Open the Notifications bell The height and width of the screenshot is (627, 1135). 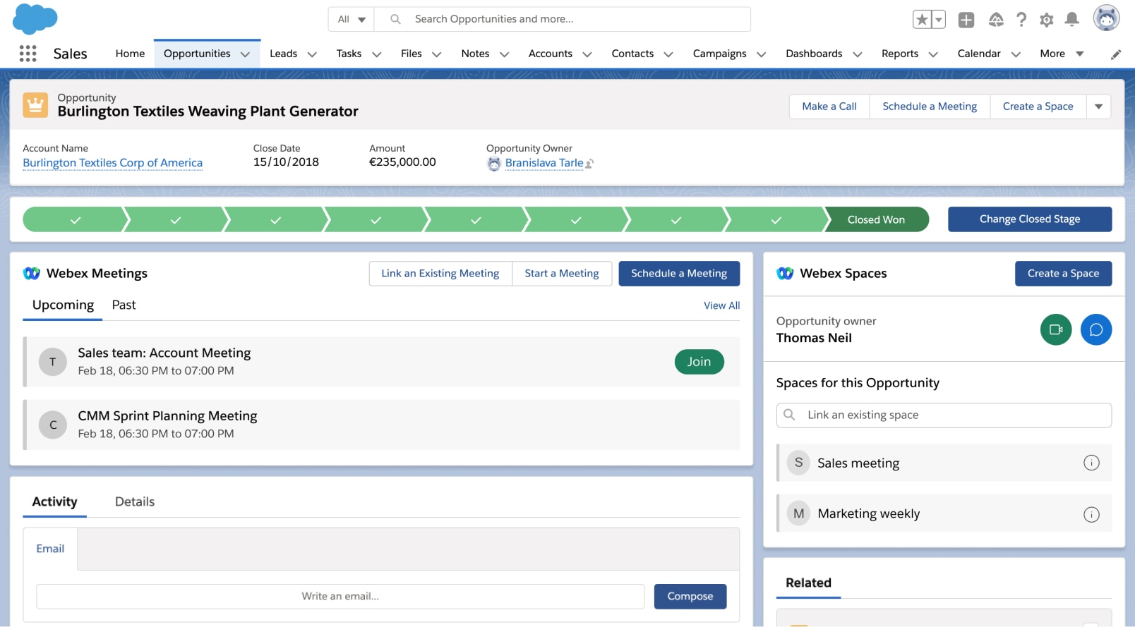point(1072,20)
